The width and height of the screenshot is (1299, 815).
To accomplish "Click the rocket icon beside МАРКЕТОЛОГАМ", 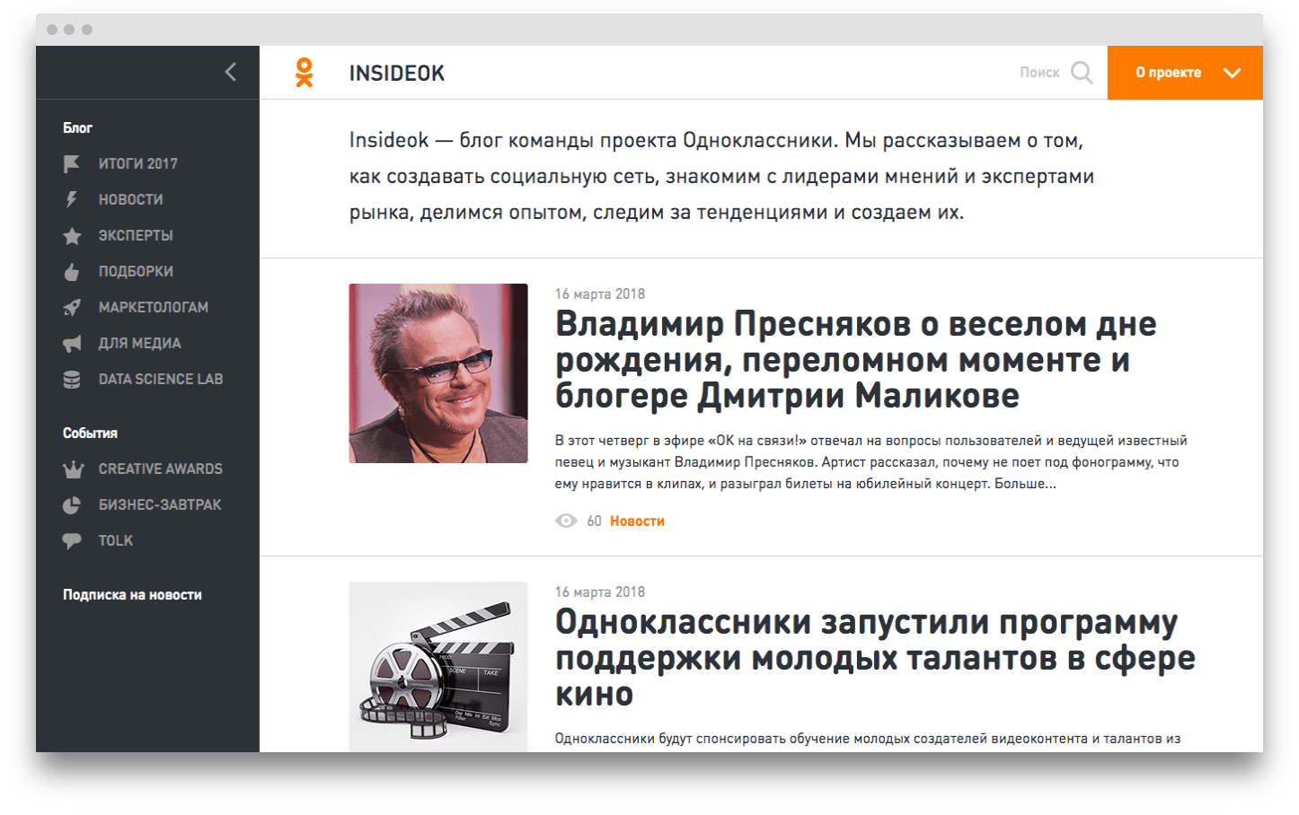I will coord(72,307).
